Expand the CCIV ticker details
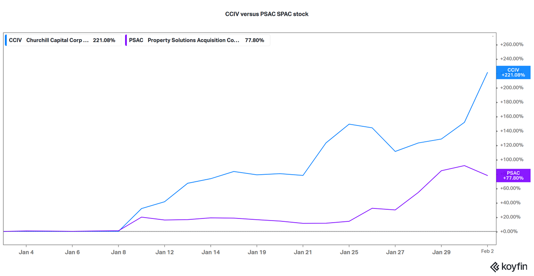Image resolution: width=534 pixels, height=276 pixels. point(15,40)
